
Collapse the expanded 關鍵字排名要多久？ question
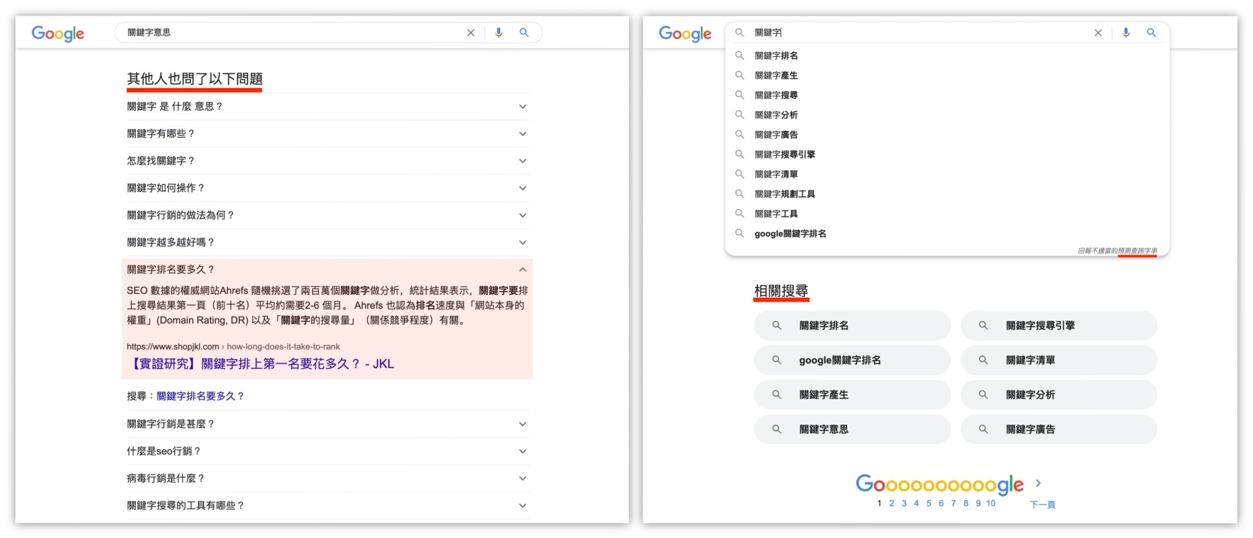click(522, 270)
